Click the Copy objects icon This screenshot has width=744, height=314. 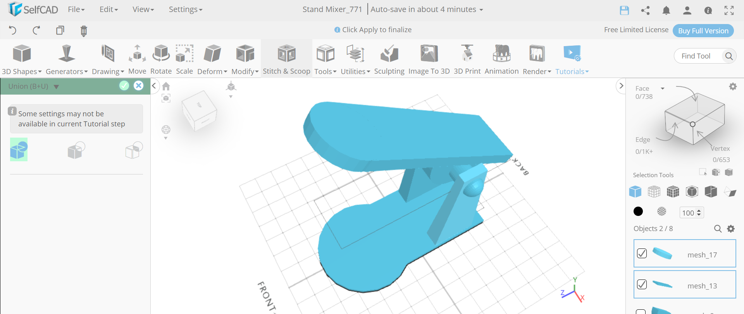point(60,30)
